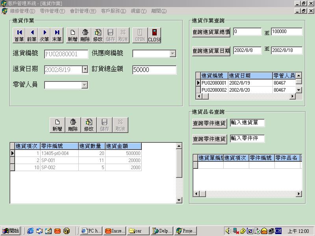315x236 pixels.
Task: Open the car folder from taskbar
Action: click(139, 231)
